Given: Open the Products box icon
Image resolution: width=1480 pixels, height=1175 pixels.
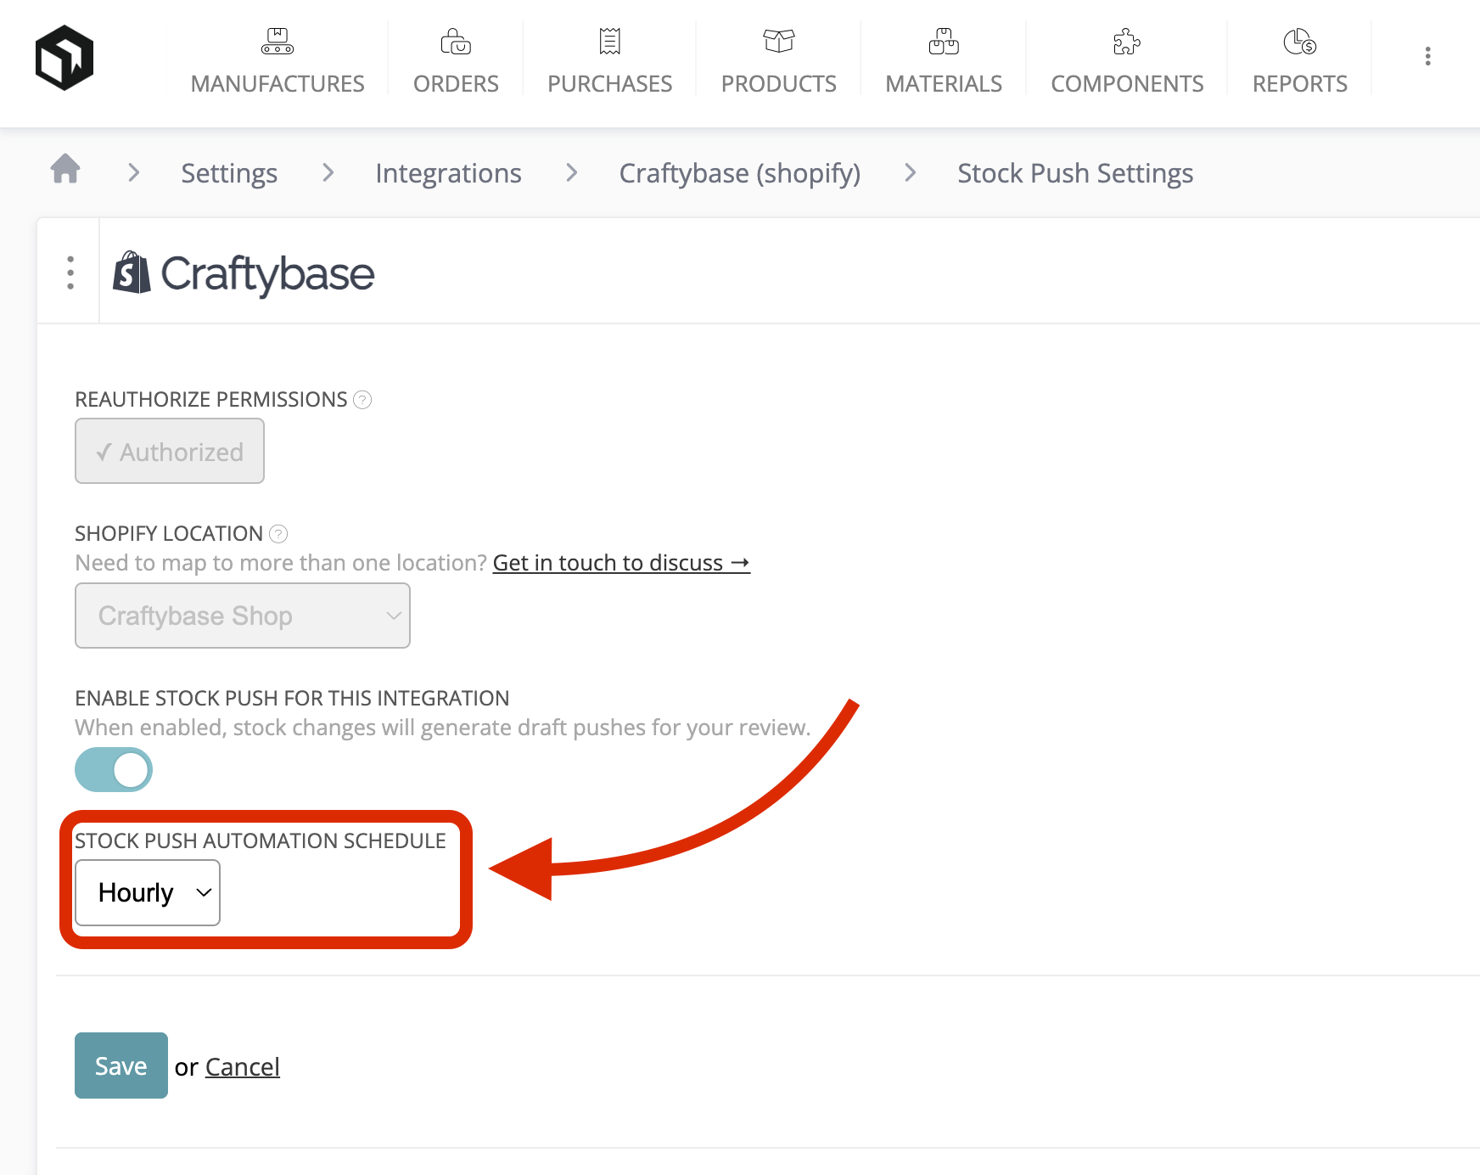Looking at the screenshot, I should (778, 41).
